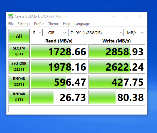This screenshot has height=133, width=157.
Task: Run the RND4K Q1T1 benchmark
Action: (x=19, y=97)
